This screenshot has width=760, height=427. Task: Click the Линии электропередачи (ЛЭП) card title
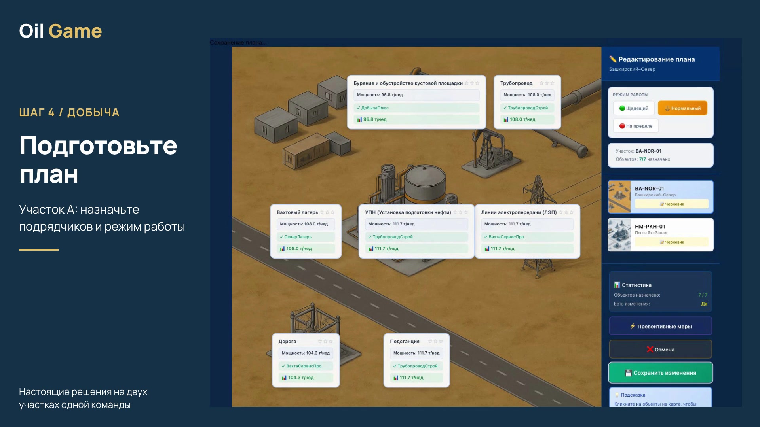point(519,212)
